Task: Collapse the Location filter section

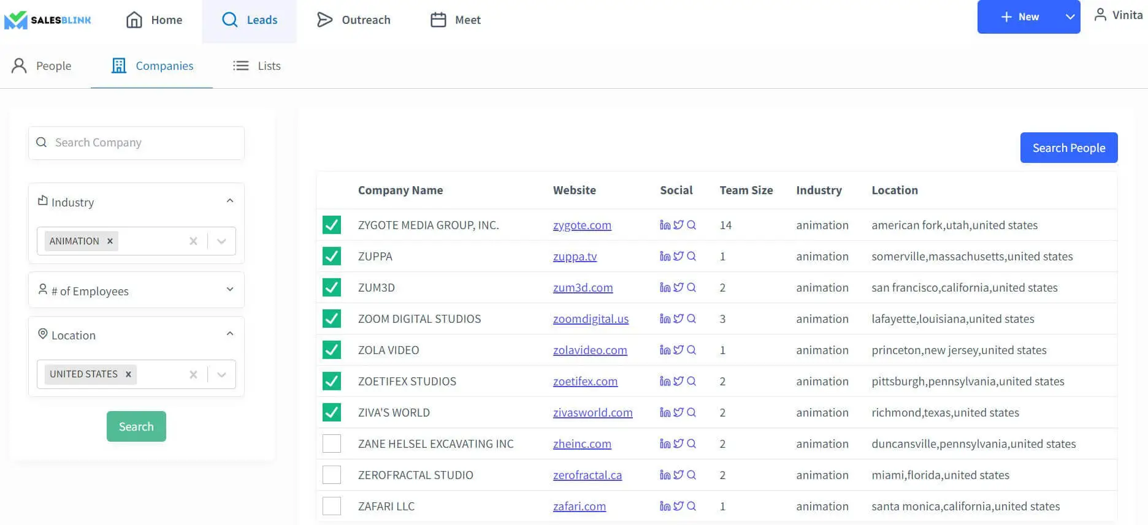Action: (230, 334)
